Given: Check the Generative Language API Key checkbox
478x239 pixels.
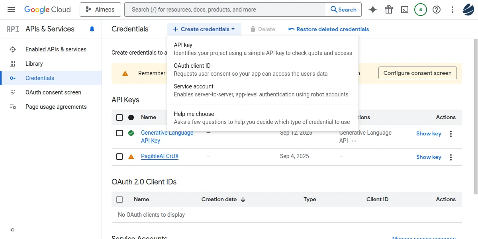Looking at the screenshot, I should click(119, 133).
